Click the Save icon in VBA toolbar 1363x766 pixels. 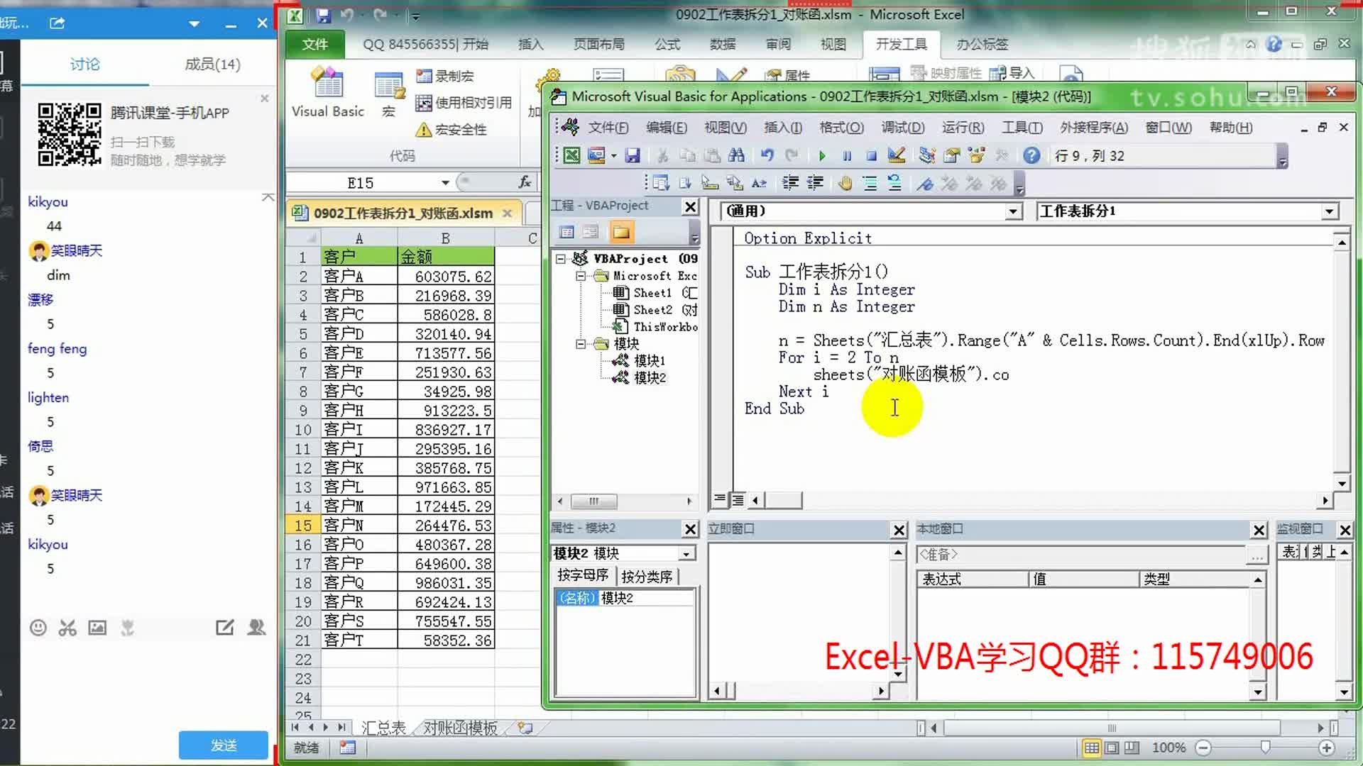coord(633,155)
